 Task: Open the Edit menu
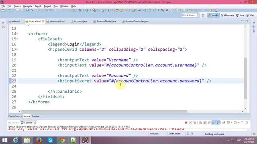point(9,6)
